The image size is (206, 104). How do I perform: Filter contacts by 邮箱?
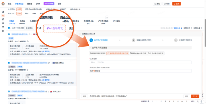[x=34, y=14]
